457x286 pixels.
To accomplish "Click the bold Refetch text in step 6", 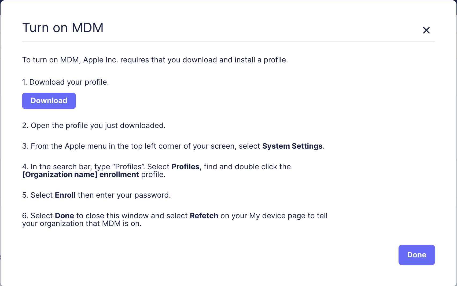I will click(204, 216).
